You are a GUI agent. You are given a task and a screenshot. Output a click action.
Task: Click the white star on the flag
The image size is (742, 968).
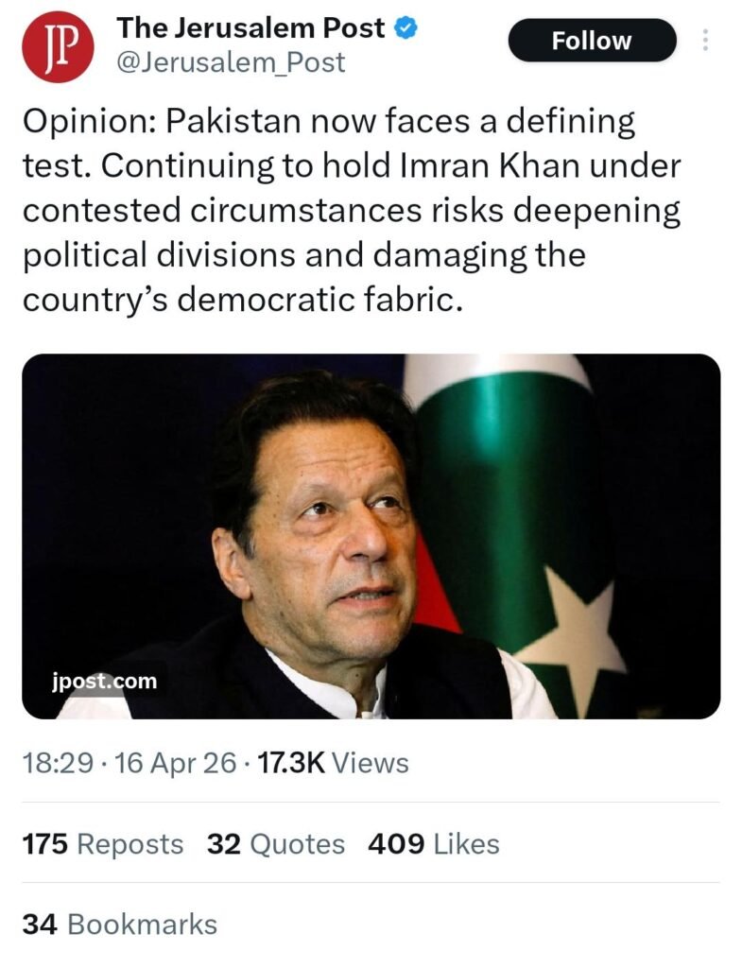[x=577, y=629]
